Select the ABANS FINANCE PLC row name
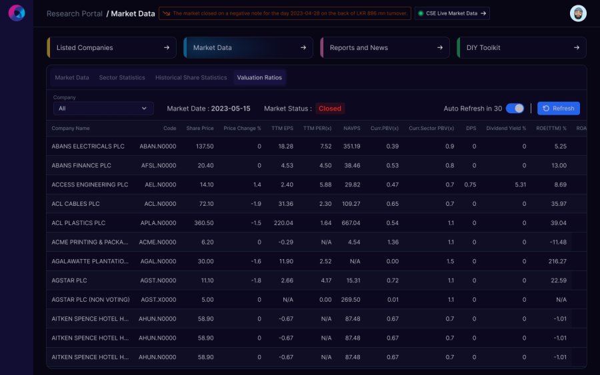This screenshot has width=600, height=375. [81, 166]
